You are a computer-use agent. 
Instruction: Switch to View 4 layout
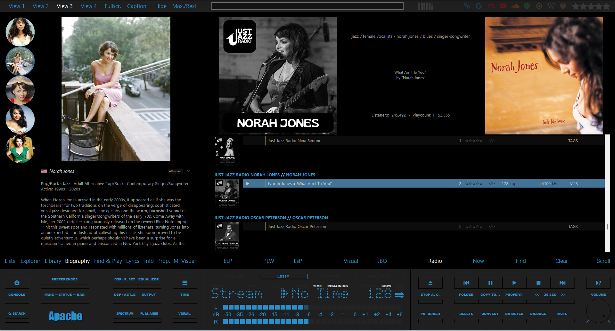point(89,6)
